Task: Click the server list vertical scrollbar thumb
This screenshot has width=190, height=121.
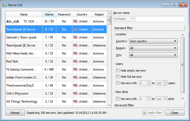Action: coord(109,20)
